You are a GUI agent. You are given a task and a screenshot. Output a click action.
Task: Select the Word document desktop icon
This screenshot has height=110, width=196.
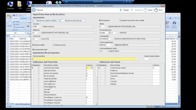tap(49, 2)
